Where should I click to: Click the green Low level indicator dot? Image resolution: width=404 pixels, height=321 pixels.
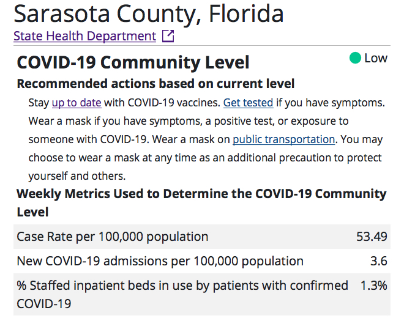click(x=355, y=59)
